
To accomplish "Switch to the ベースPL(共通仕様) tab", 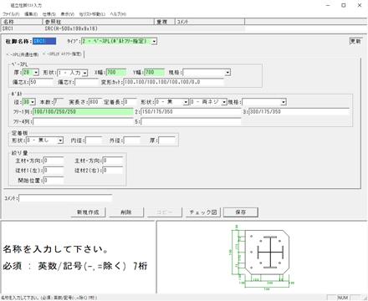I will 23,54.
